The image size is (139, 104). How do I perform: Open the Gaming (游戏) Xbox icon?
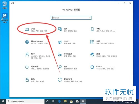tap(92, 54)
